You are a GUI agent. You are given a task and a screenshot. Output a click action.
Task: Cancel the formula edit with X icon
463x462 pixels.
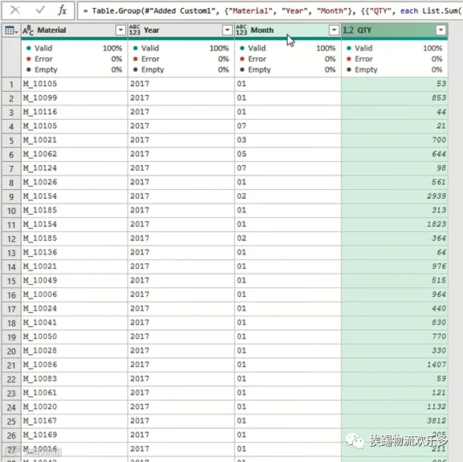pos(15,10)
